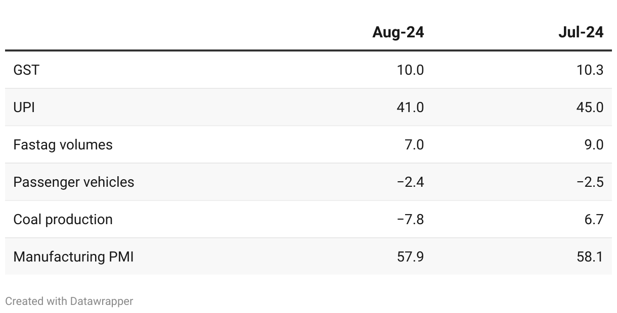
Task: Click GST Aug-24 value 10.0
Action: click(410, 70)
